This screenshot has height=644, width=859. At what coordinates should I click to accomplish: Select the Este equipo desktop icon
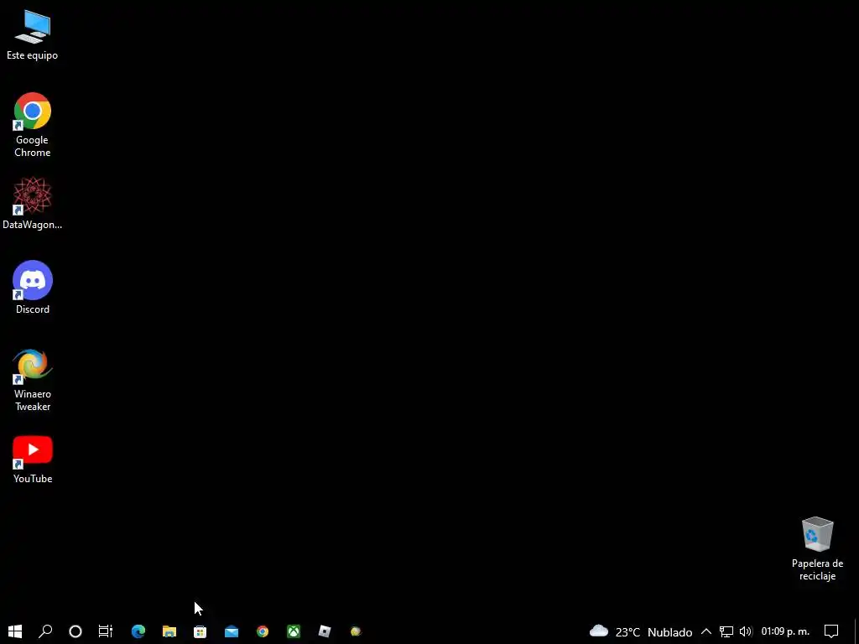point(33,35)
